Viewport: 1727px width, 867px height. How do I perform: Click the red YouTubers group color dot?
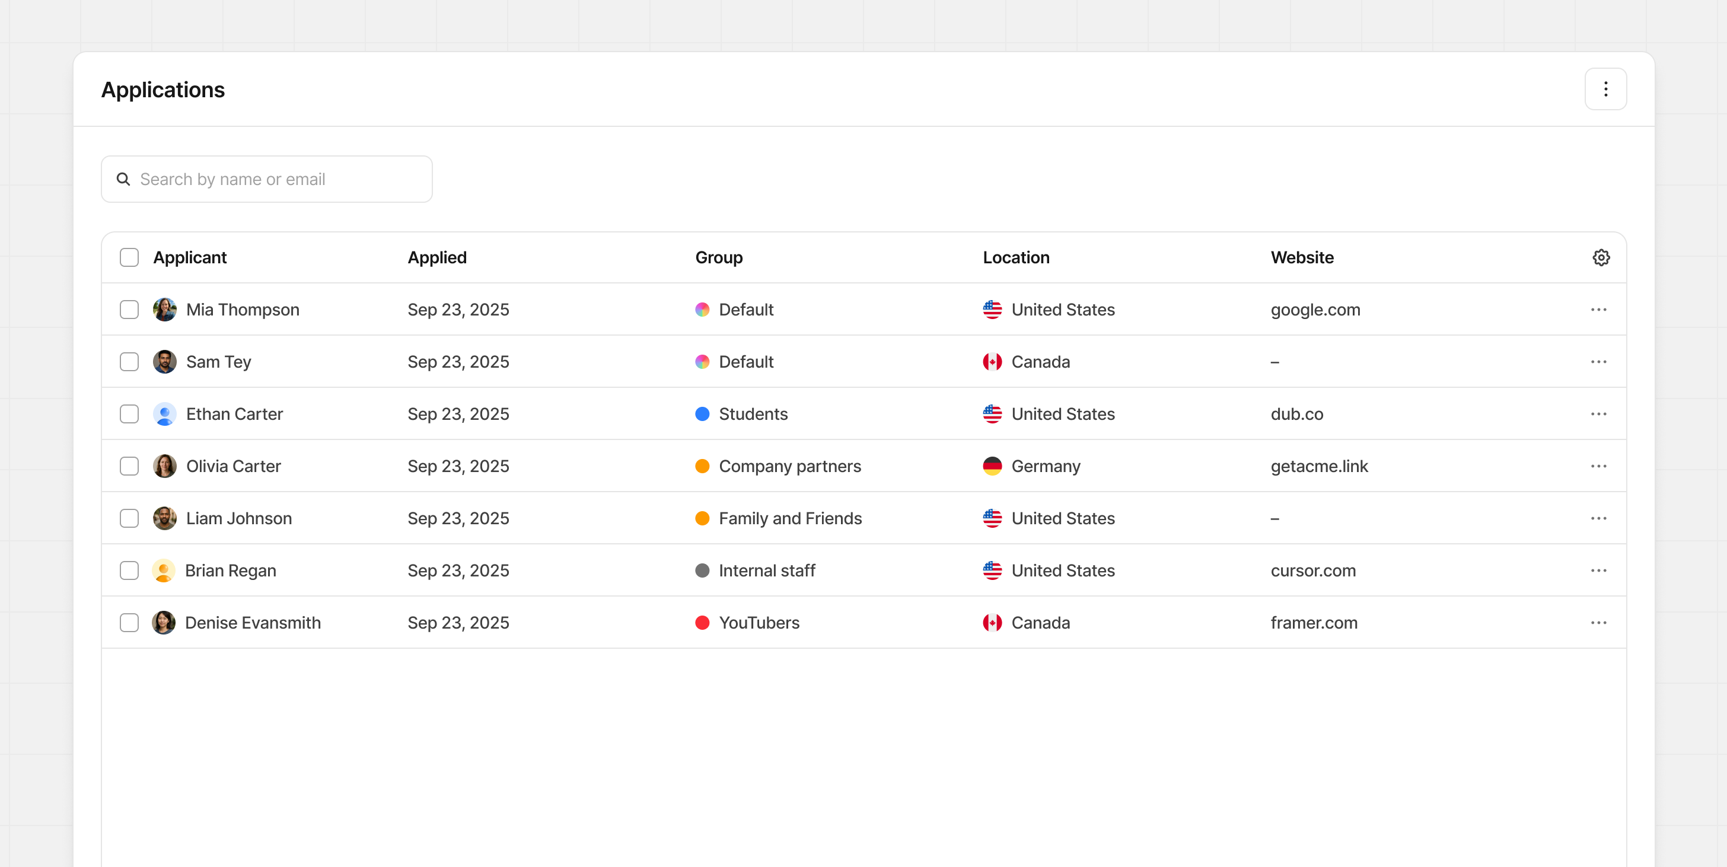click(x=702, y=623)
